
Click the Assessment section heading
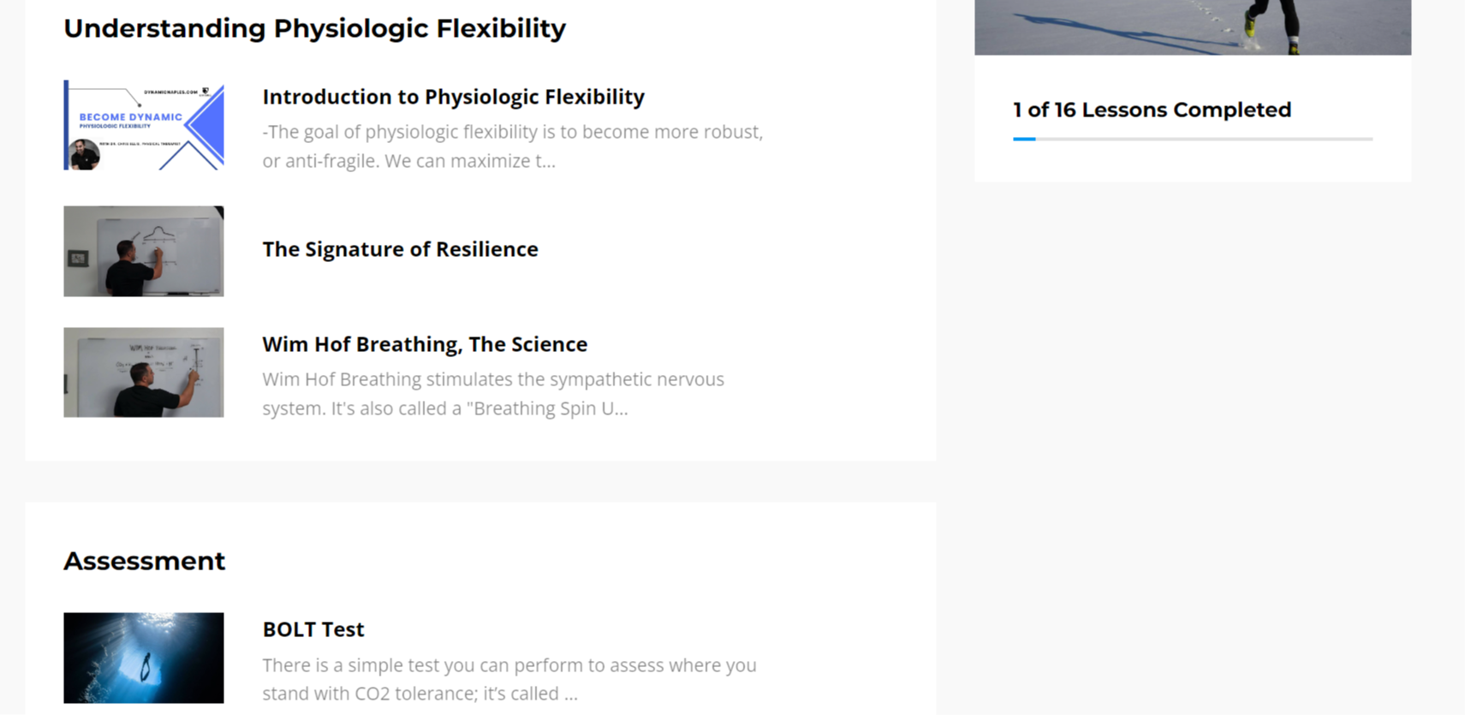pos(144,561)
